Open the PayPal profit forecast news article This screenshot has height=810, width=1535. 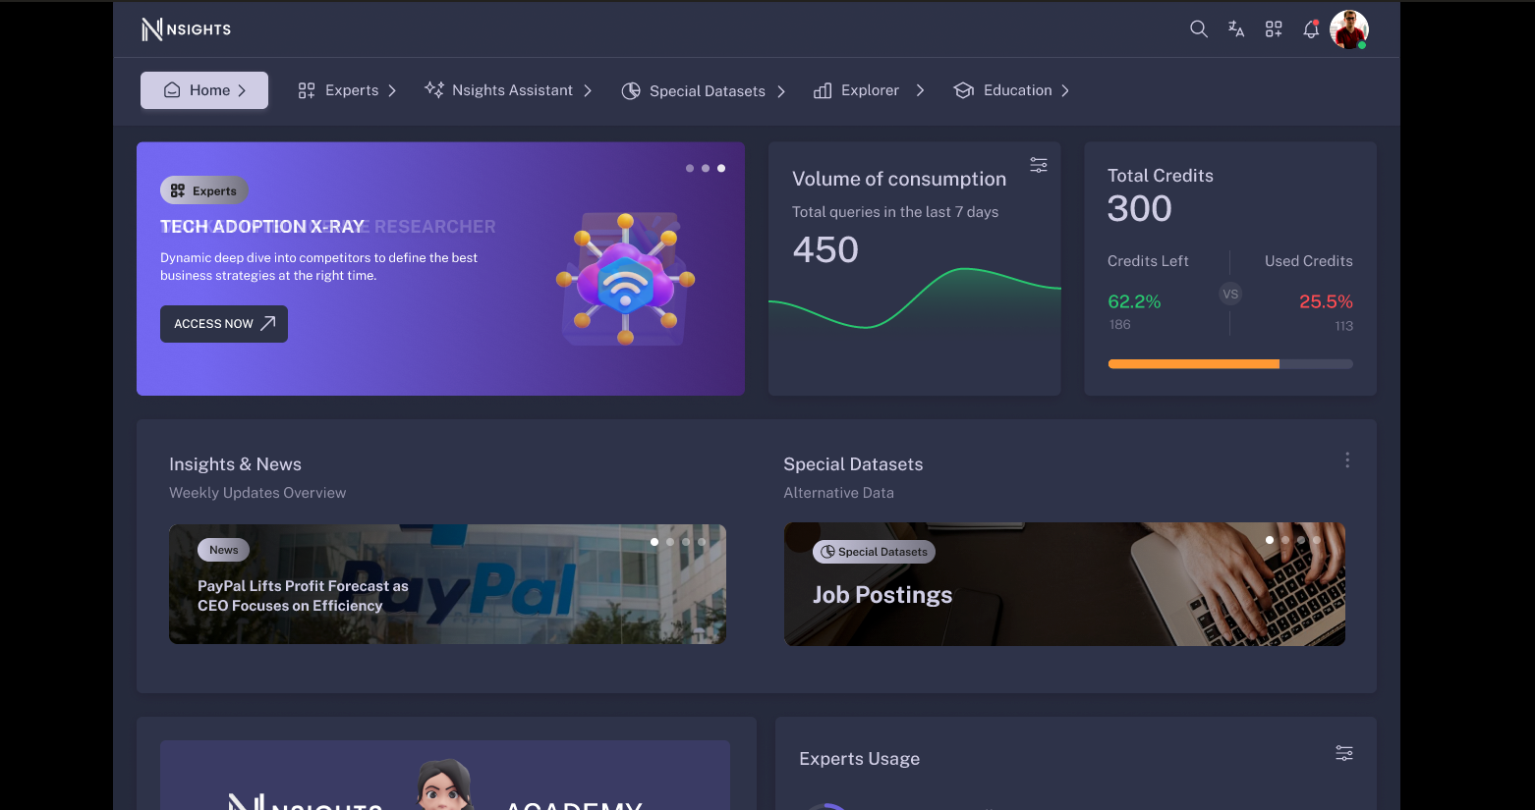pos(303,596)
